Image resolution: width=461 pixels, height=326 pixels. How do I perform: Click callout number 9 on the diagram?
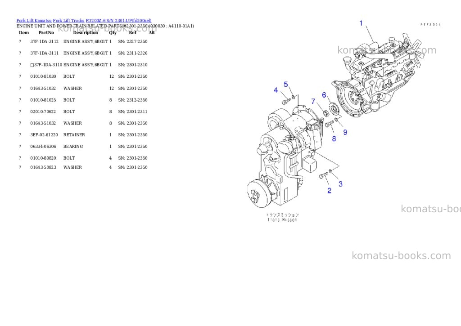[345, 133]
